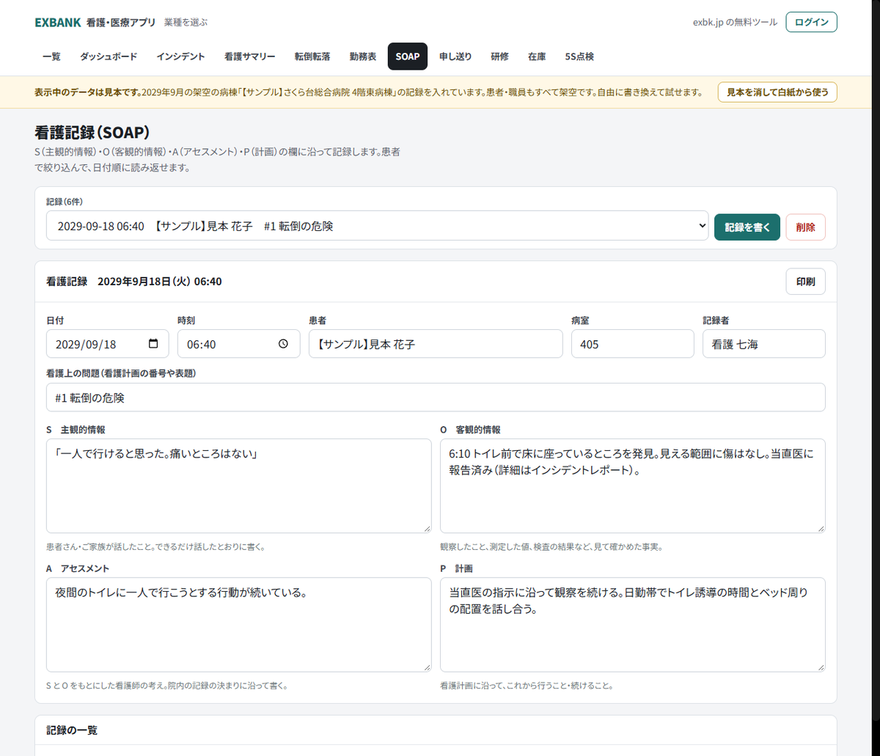Click the P 計画 text area
This screenshot has width=880, height=756.
pos(633,625)
